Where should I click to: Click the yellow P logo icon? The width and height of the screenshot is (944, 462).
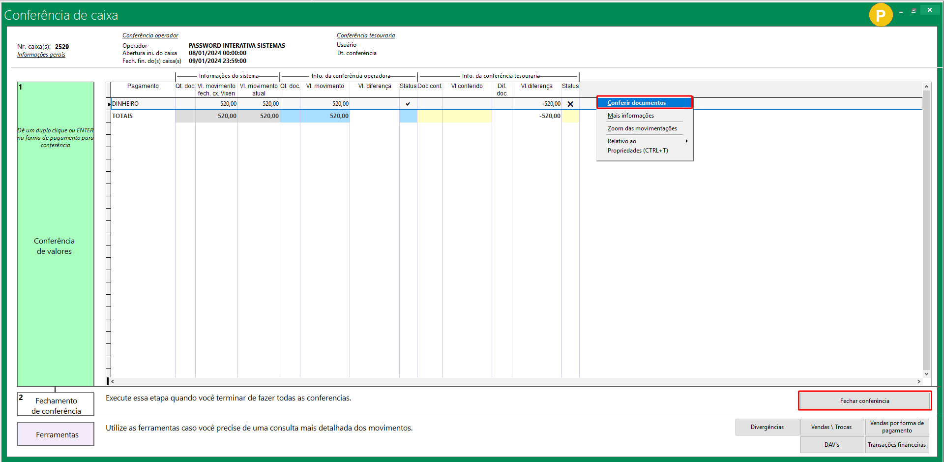coord(880,15)
